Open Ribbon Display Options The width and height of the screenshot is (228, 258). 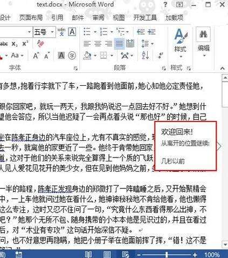[x=179, y=4]
